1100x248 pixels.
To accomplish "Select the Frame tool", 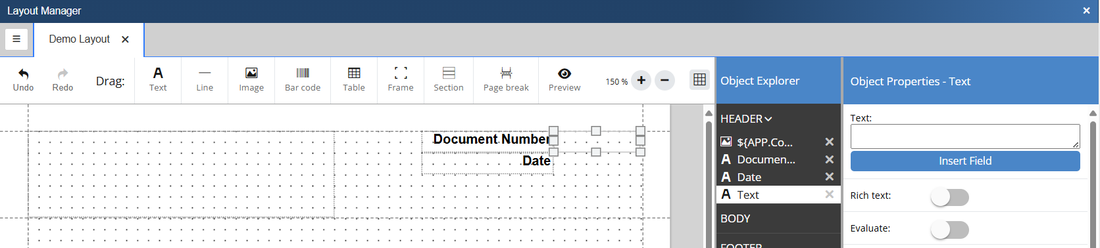I will click(x=401, y=80).
